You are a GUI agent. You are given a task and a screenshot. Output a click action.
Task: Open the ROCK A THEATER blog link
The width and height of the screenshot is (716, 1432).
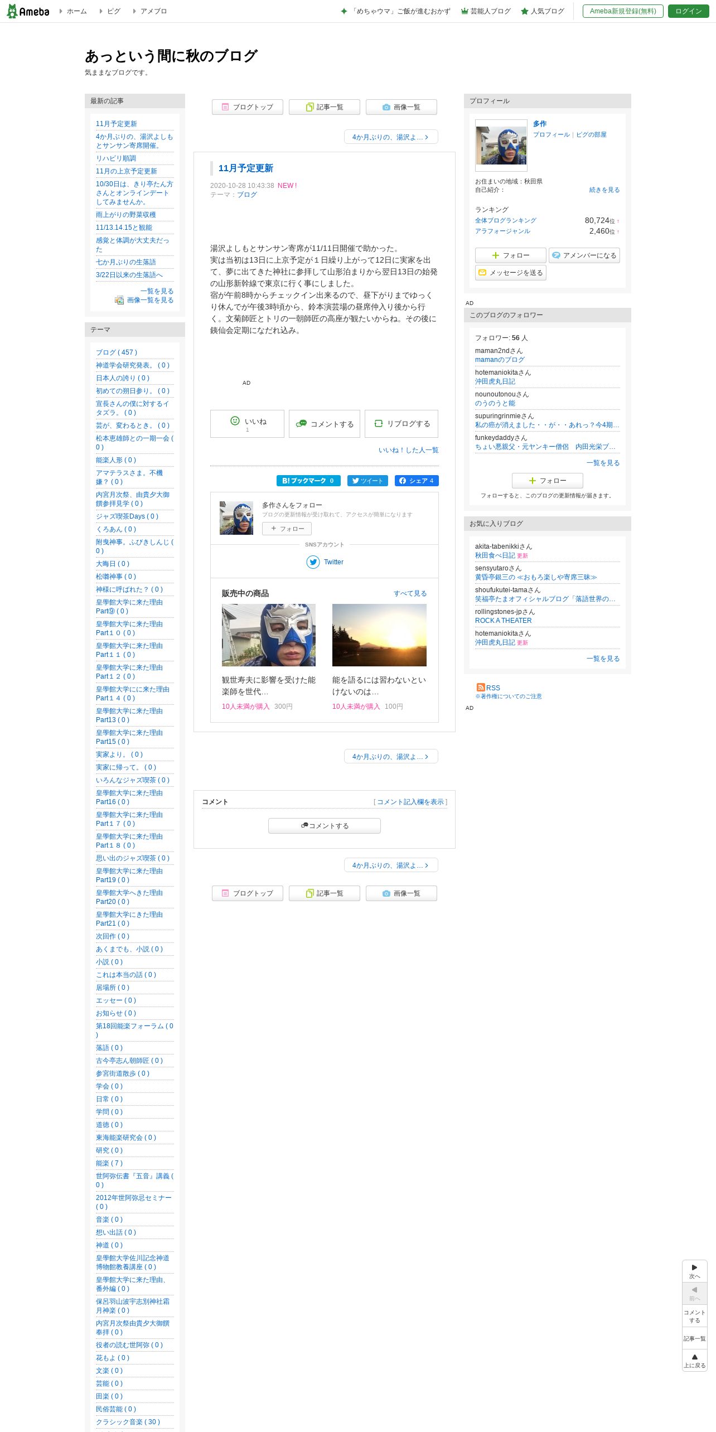(504, 621)
